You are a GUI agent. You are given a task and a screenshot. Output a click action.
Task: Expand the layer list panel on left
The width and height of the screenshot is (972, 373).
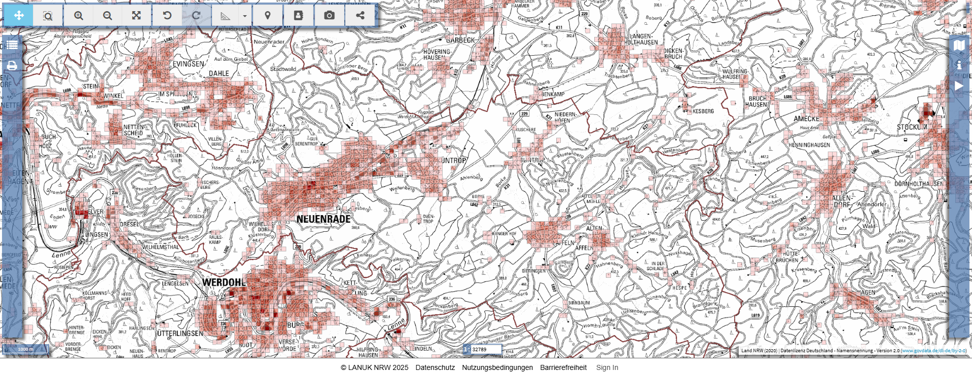[x=12, y=45]
